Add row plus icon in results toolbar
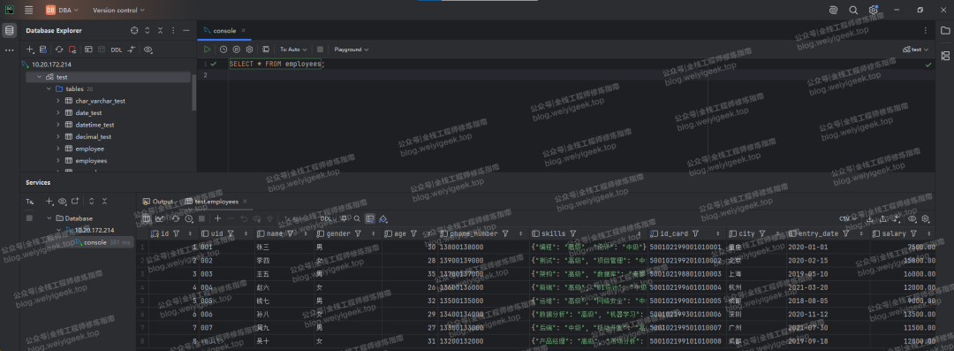The image size is (954, 351). (x=218, y=218)
